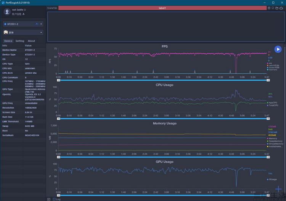Click the user avatar icon
The image size is (286, 201).
pos(7,12)
